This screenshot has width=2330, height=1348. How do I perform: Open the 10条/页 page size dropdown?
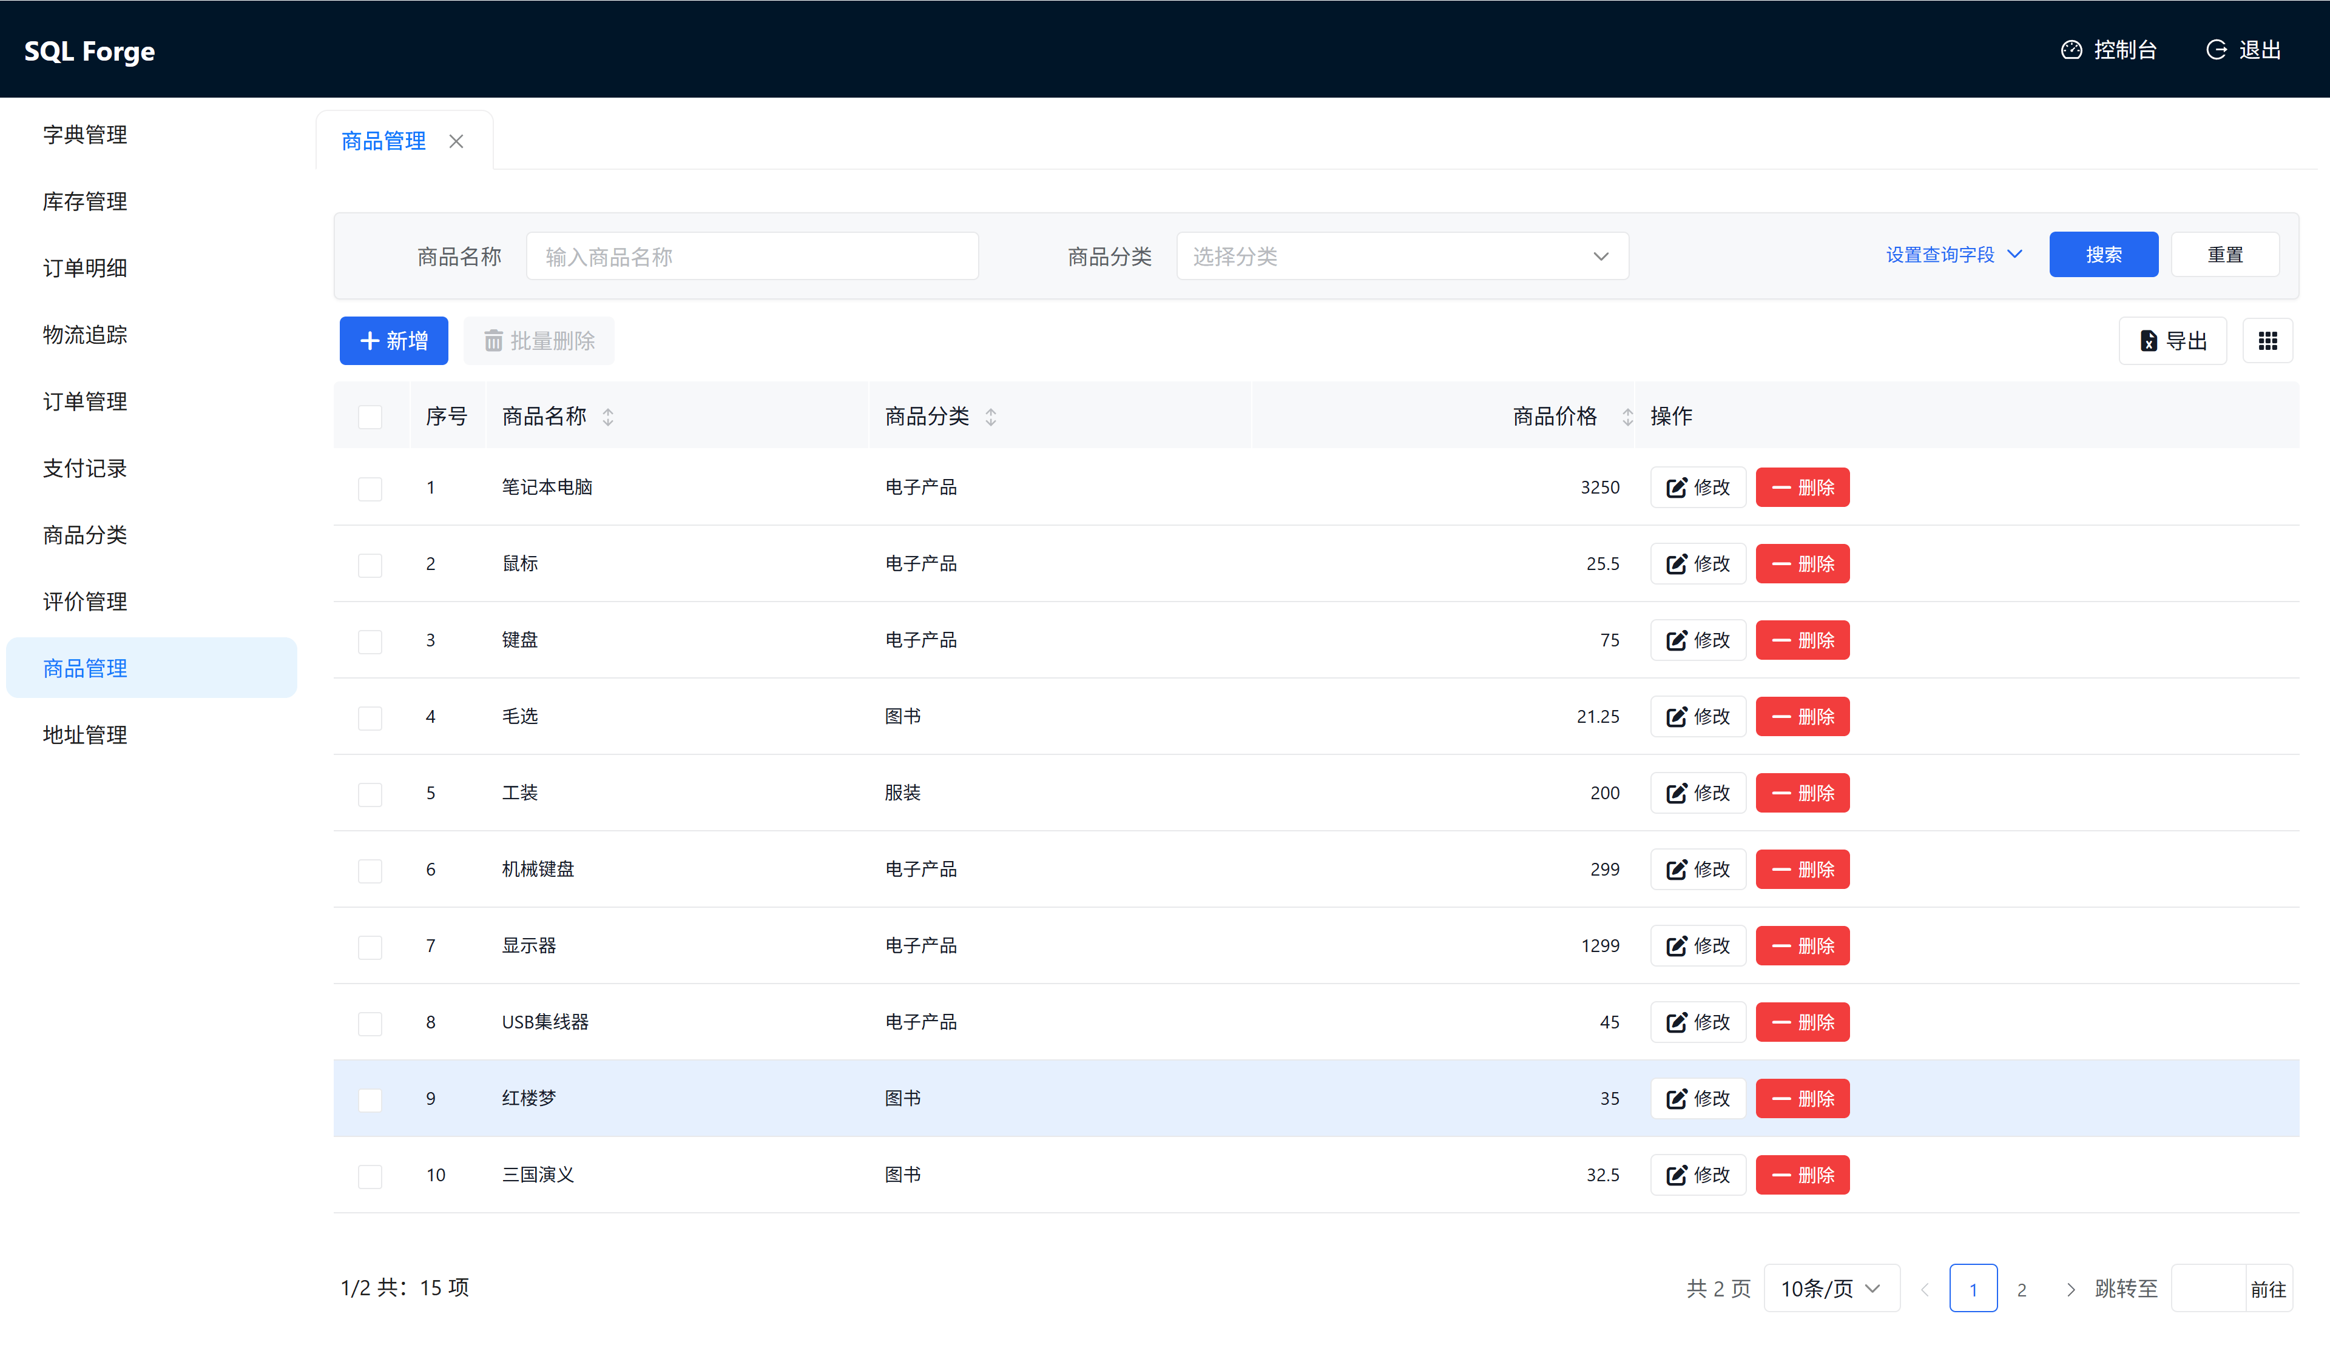pos(1831,1288)
